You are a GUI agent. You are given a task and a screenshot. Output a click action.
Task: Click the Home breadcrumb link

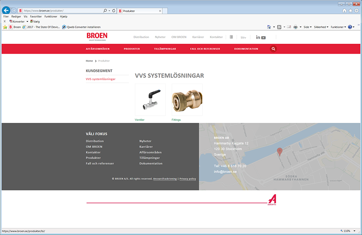[90, 61]
